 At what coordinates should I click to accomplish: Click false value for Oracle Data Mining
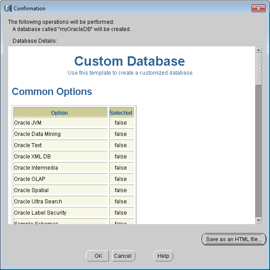121,134
